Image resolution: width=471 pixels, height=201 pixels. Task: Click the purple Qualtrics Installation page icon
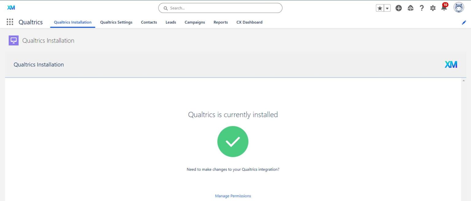[13, 40]
